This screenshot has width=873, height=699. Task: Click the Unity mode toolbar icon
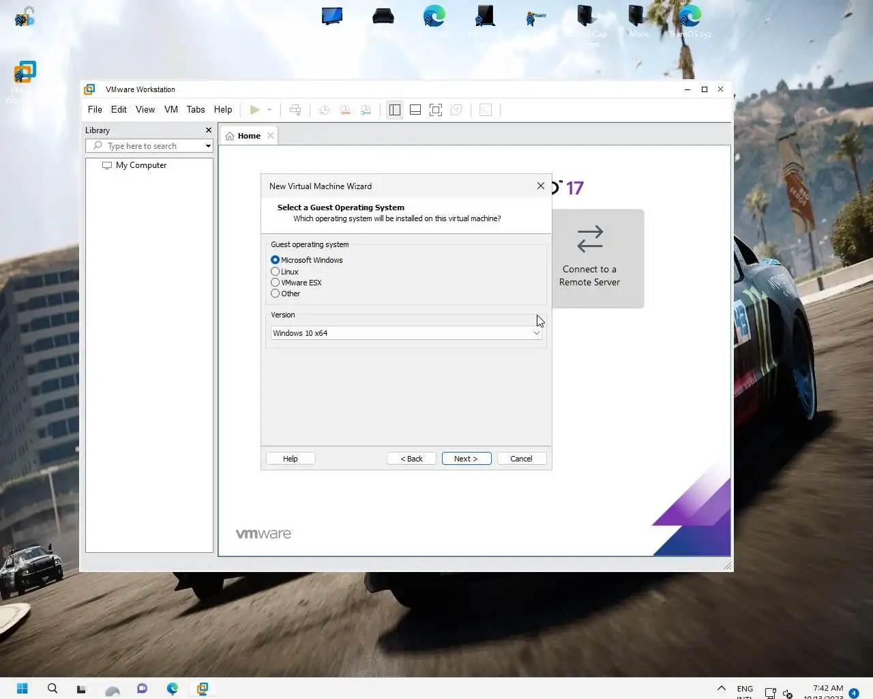click(x=456, y=110)
